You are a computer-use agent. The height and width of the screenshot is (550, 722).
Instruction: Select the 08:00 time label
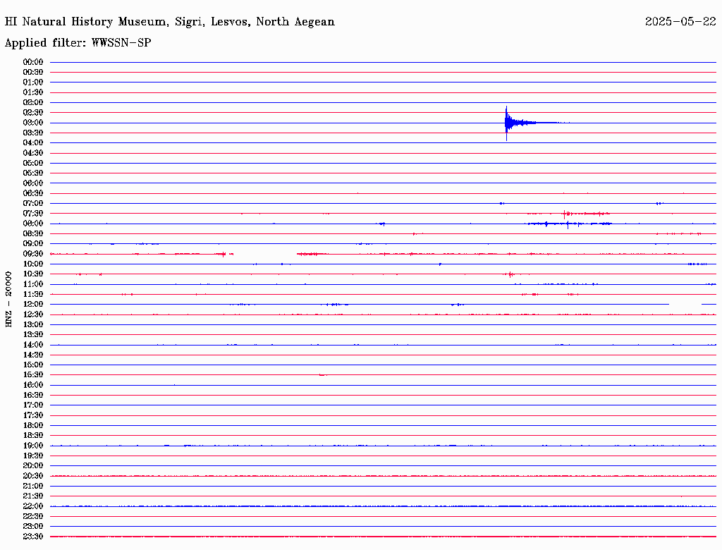pyautogui.click(x=33, y=224)
